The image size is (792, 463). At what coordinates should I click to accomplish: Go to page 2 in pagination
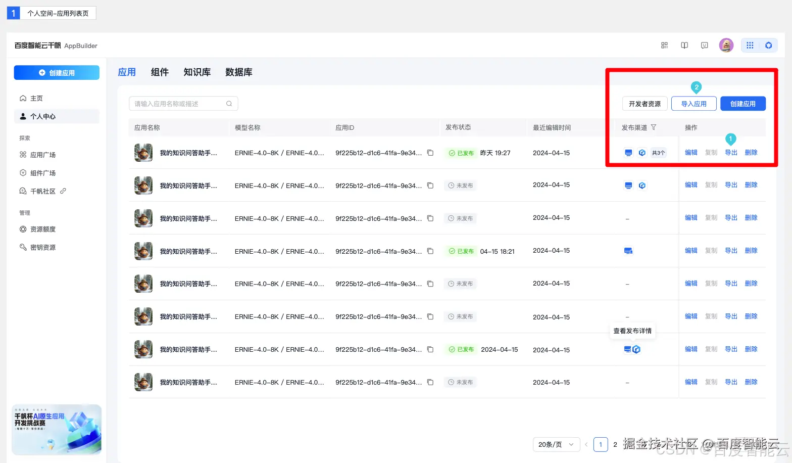click(615, 444)
